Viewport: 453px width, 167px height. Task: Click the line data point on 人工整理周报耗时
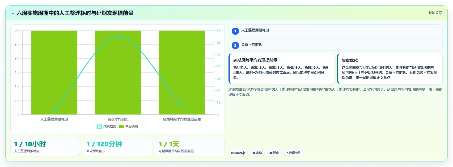tap(54, 111)
